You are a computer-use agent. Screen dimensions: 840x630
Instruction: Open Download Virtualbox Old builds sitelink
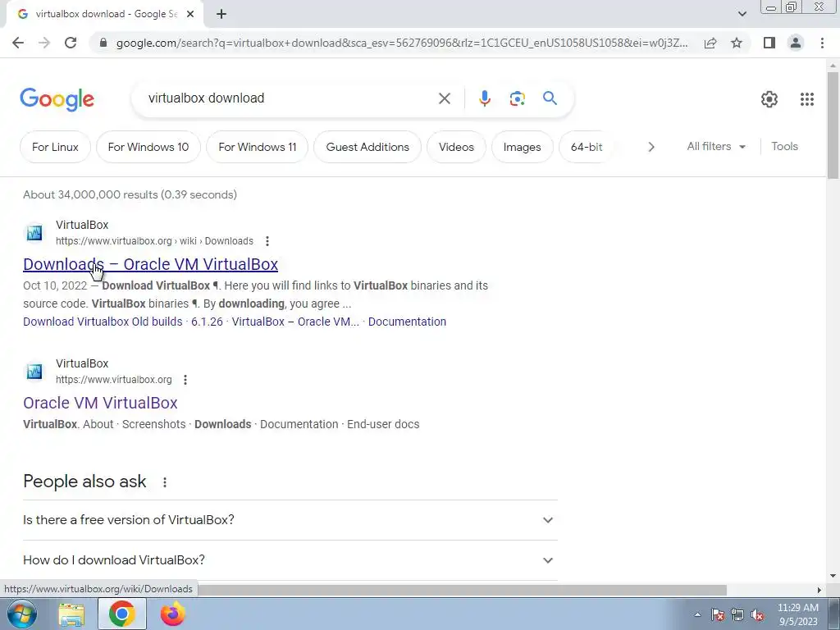point(103,322)
